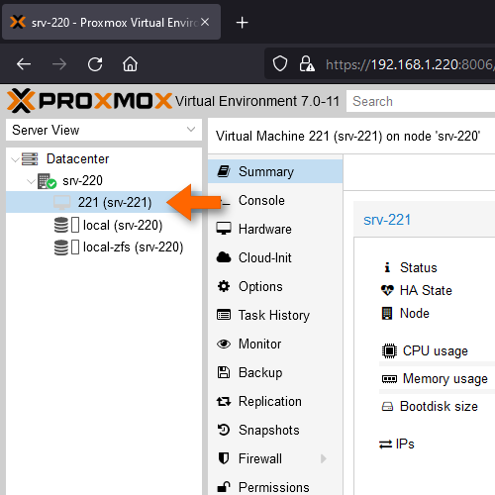Image resolution: width=495 pixels, height=495 pixels.
Task: Click the Node row label
Action: point(415,313)
